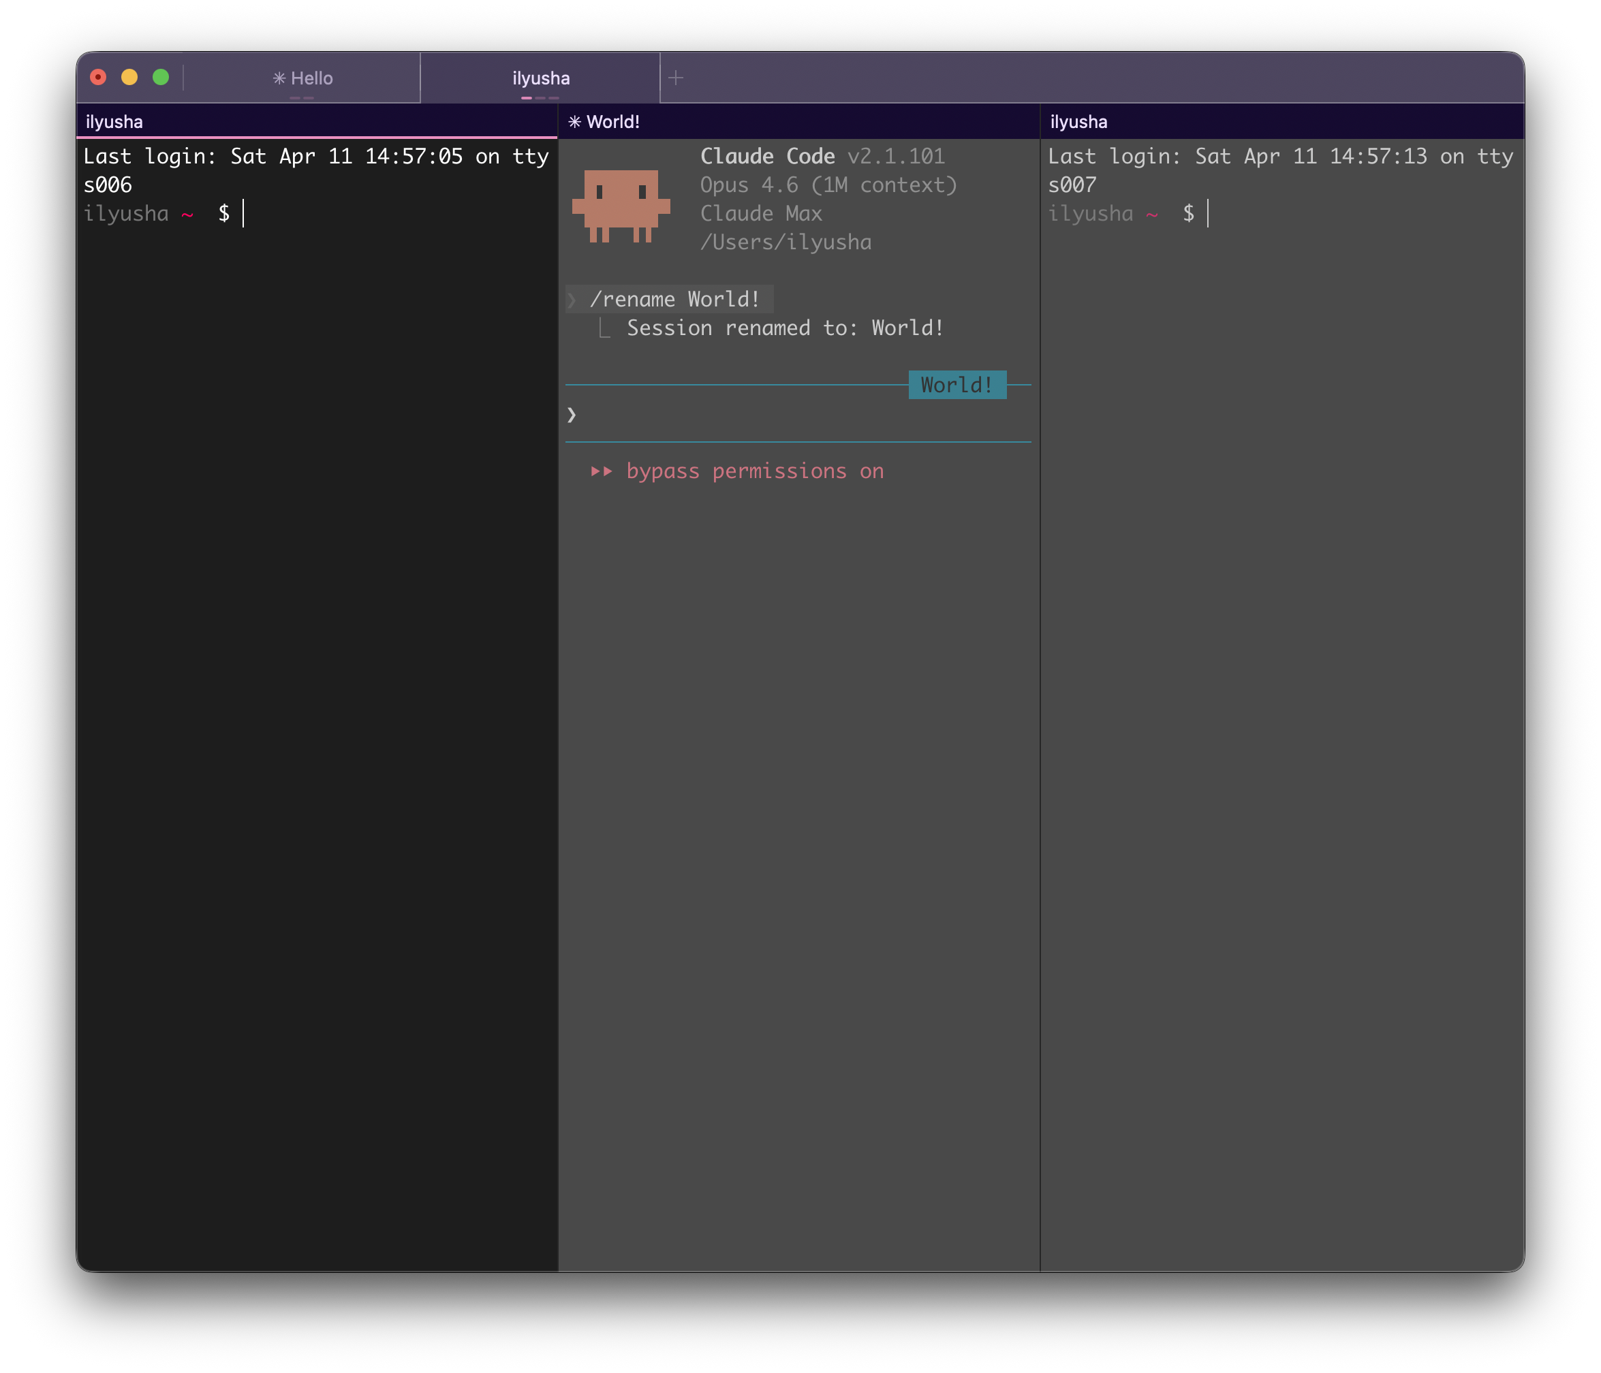Click the 'Claude Max' plan text
The image size is (1601, 1373).
761,214
